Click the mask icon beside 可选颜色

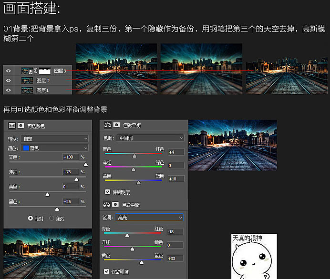click(x=21, y=126)
